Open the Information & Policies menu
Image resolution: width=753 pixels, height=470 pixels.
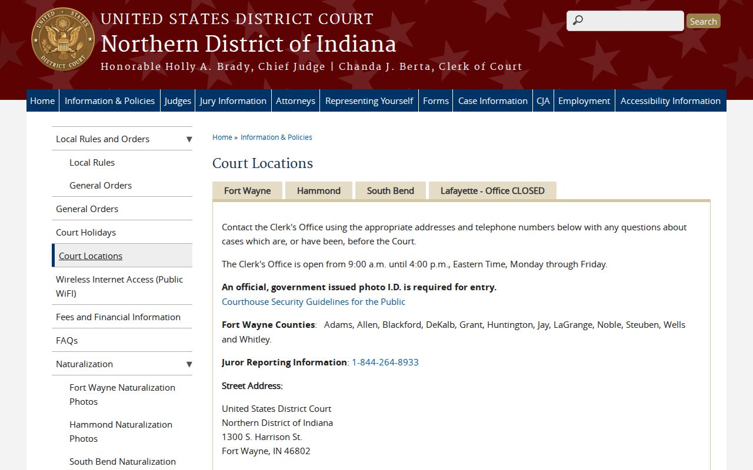[x=109, y=100]
